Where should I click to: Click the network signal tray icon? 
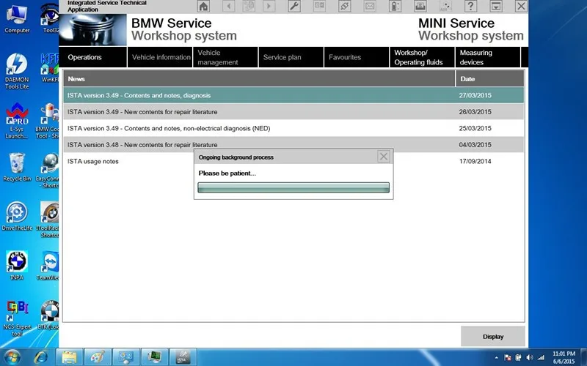[541, 357]
